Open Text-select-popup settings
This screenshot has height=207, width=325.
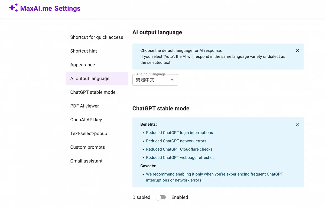click(x=89, y=133)
